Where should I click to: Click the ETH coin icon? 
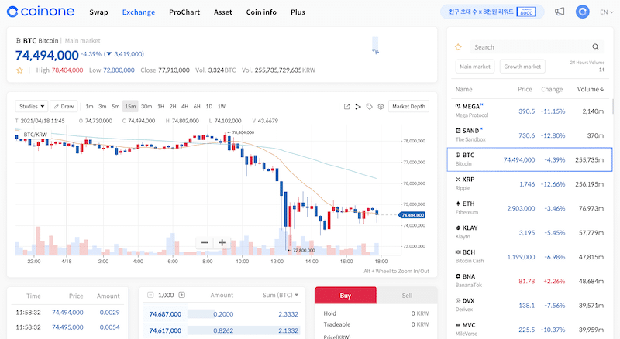click(458, 204)
